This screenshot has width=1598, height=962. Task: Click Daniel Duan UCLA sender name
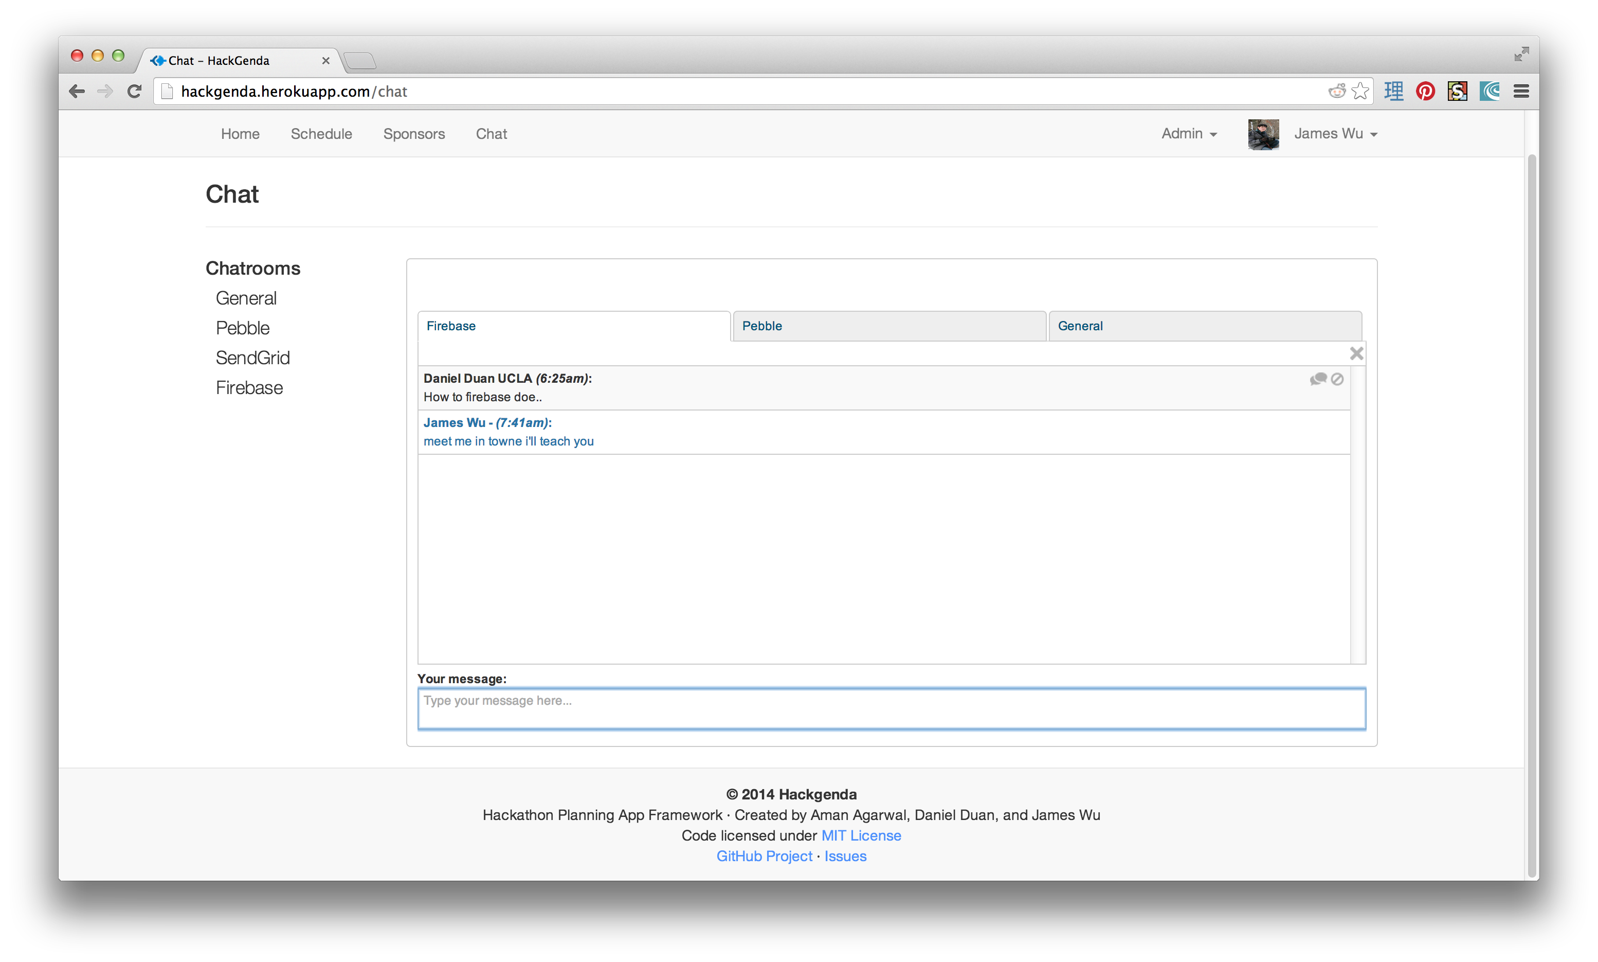pos(477,378)
